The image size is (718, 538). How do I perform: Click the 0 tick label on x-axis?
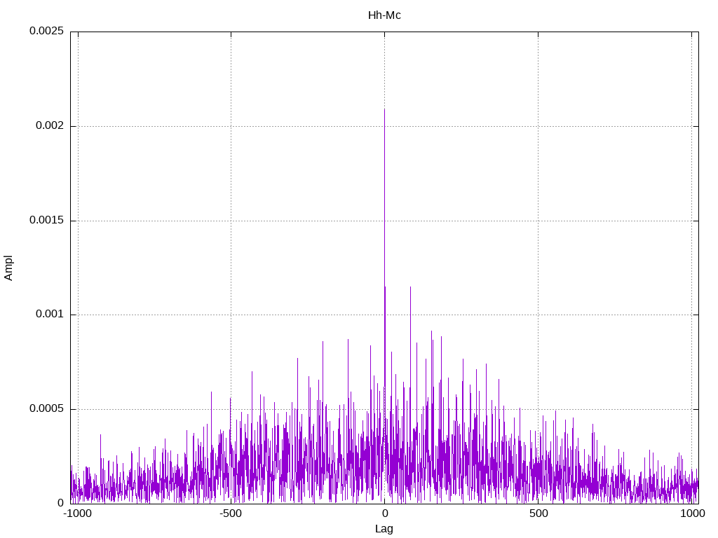(x=384, y=513)
